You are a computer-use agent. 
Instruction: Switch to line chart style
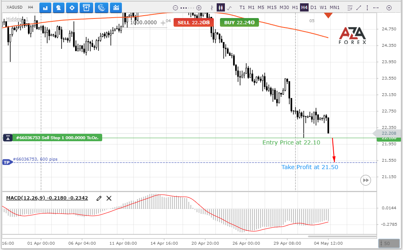pyautogui.click(x=229, y=8)
